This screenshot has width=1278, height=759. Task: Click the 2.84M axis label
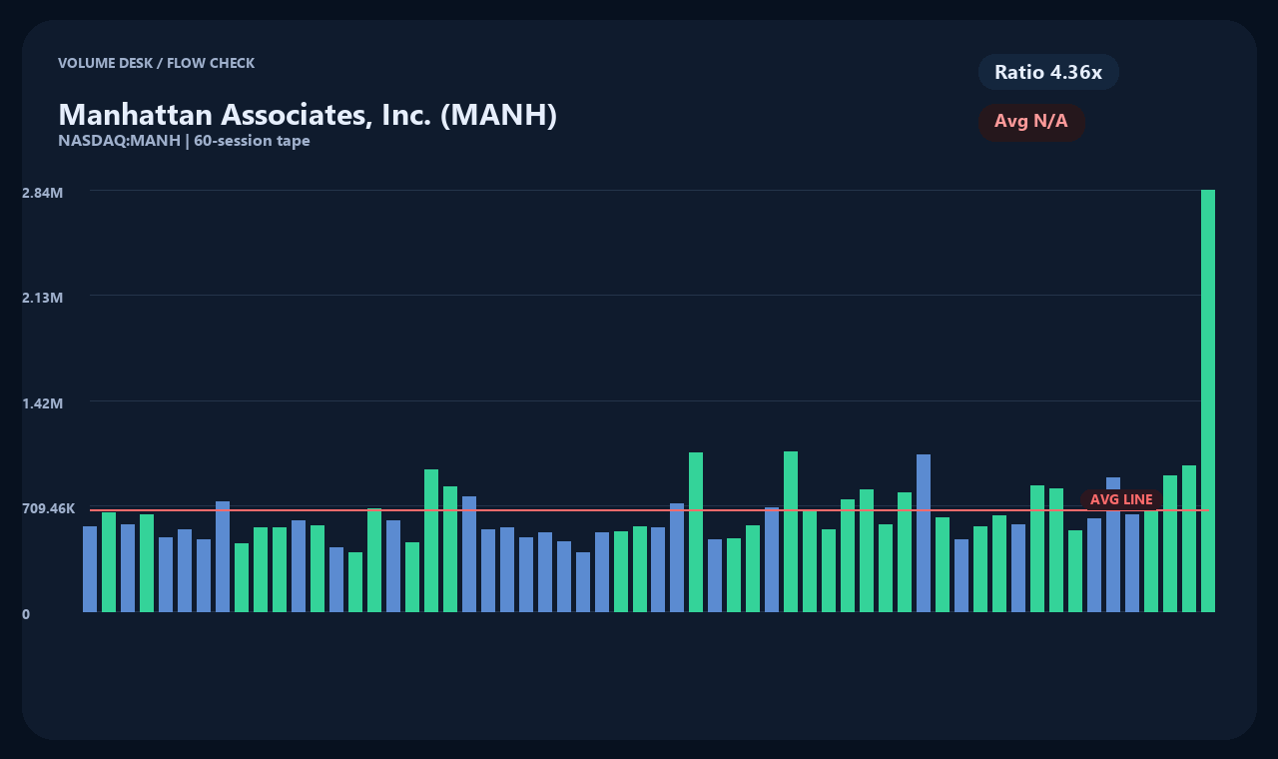(43, 192)
